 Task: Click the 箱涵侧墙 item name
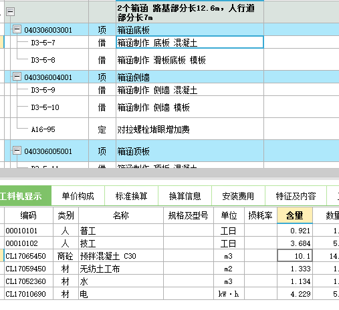point(134,77)
